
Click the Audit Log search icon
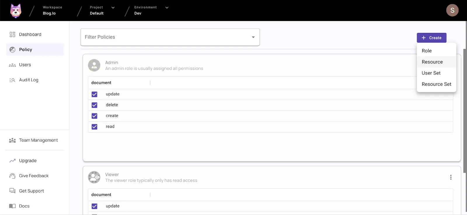coord(12,80)
